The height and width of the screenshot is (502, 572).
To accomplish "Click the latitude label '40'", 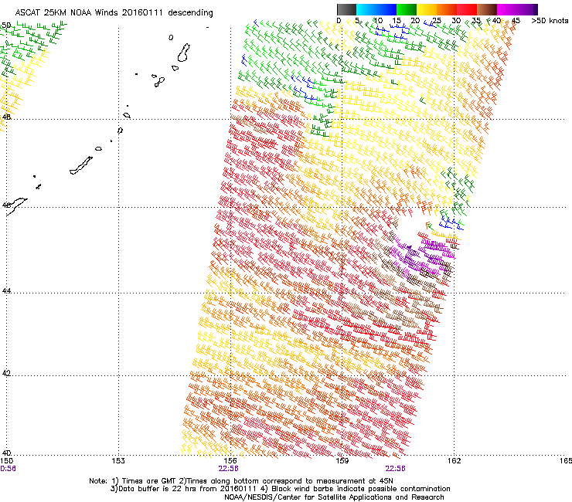I will click(6, 453).
